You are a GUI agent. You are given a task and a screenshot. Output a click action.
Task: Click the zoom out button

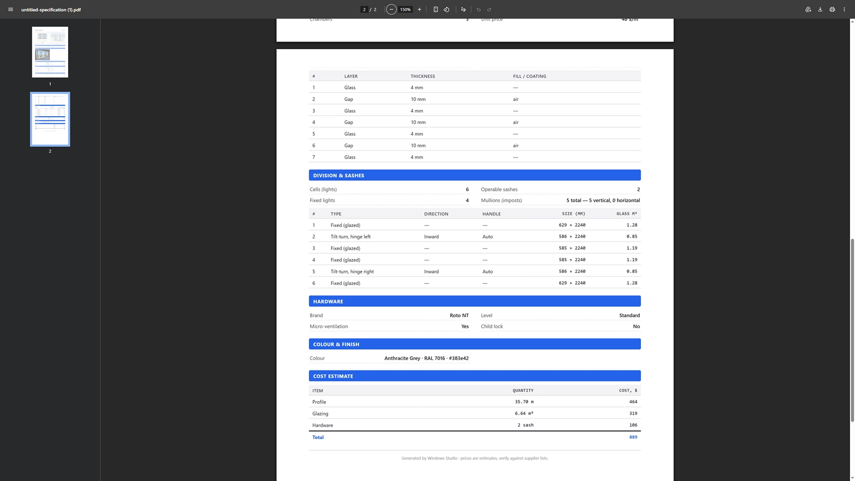coord(391,9)
